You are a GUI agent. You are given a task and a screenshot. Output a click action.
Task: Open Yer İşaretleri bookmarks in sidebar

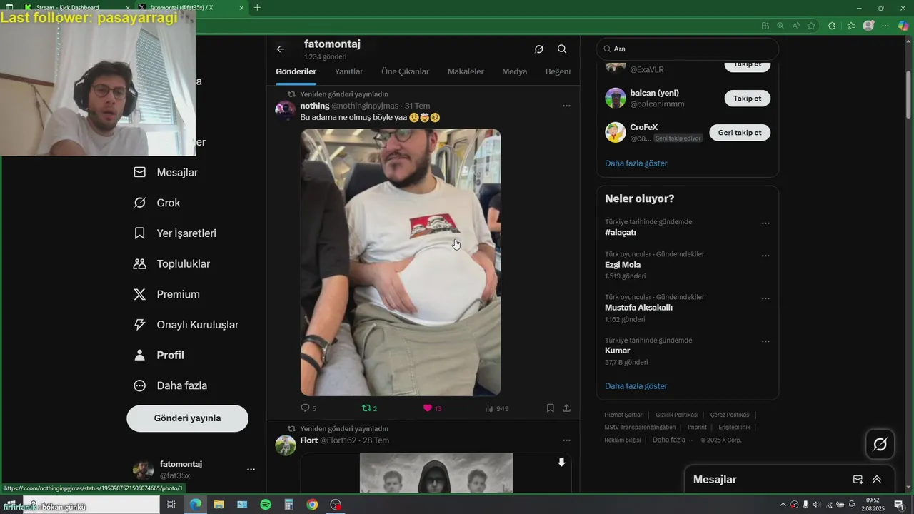(x=175, y=233)
